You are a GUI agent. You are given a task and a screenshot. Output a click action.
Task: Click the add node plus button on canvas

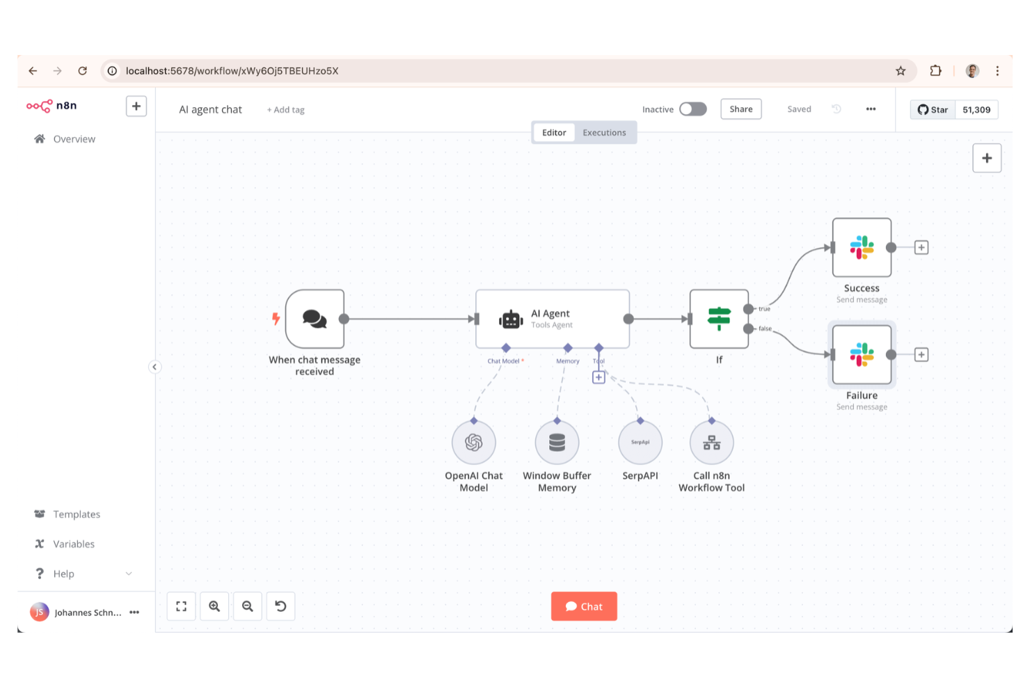point(987,159)
